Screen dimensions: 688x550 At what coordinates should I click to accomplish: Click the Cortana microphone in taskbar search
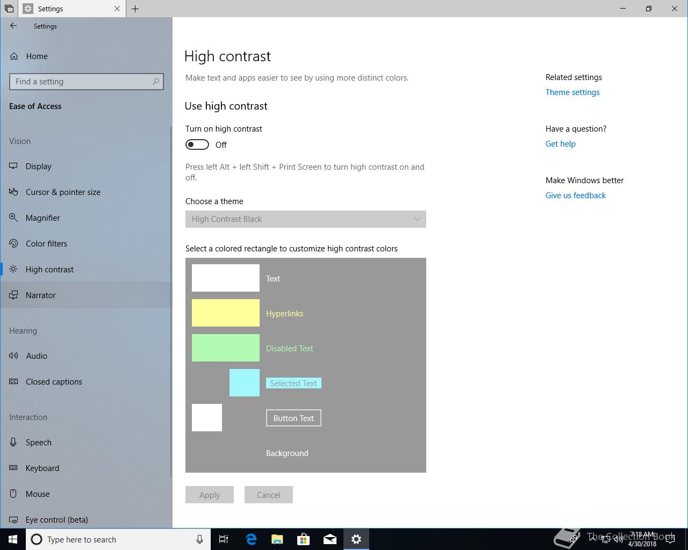(x=199, y=539)
